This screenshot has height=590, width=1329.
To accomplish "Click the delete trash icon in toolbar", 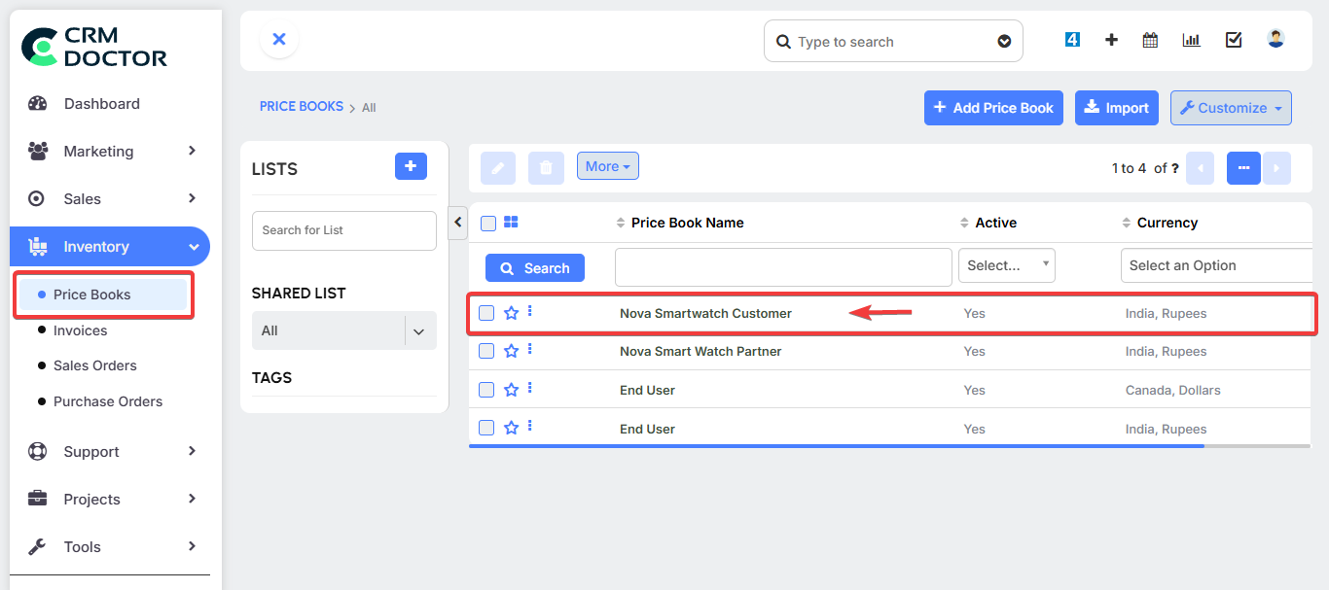I will pyautogui.click(x=546, y=167).
